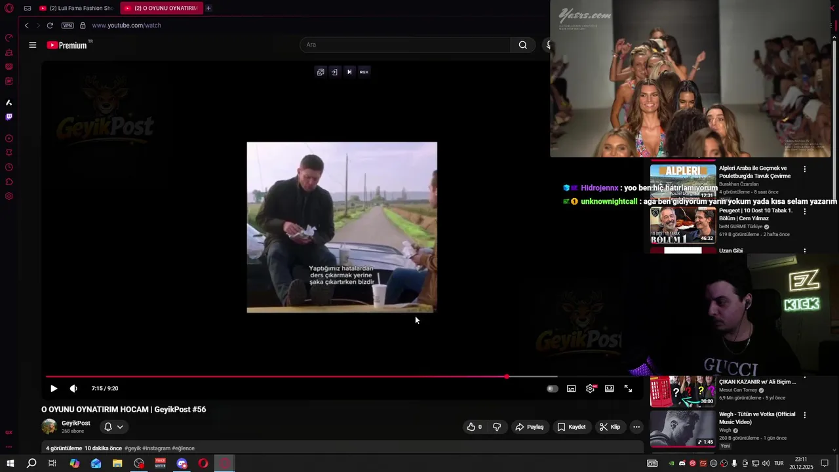Open Windows taskbar search

point(31,463)
